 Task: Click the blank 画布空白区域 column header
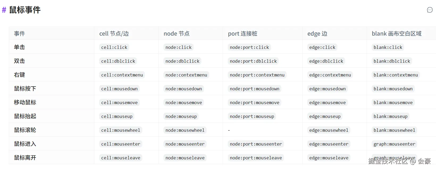click(x=397, y=33)
